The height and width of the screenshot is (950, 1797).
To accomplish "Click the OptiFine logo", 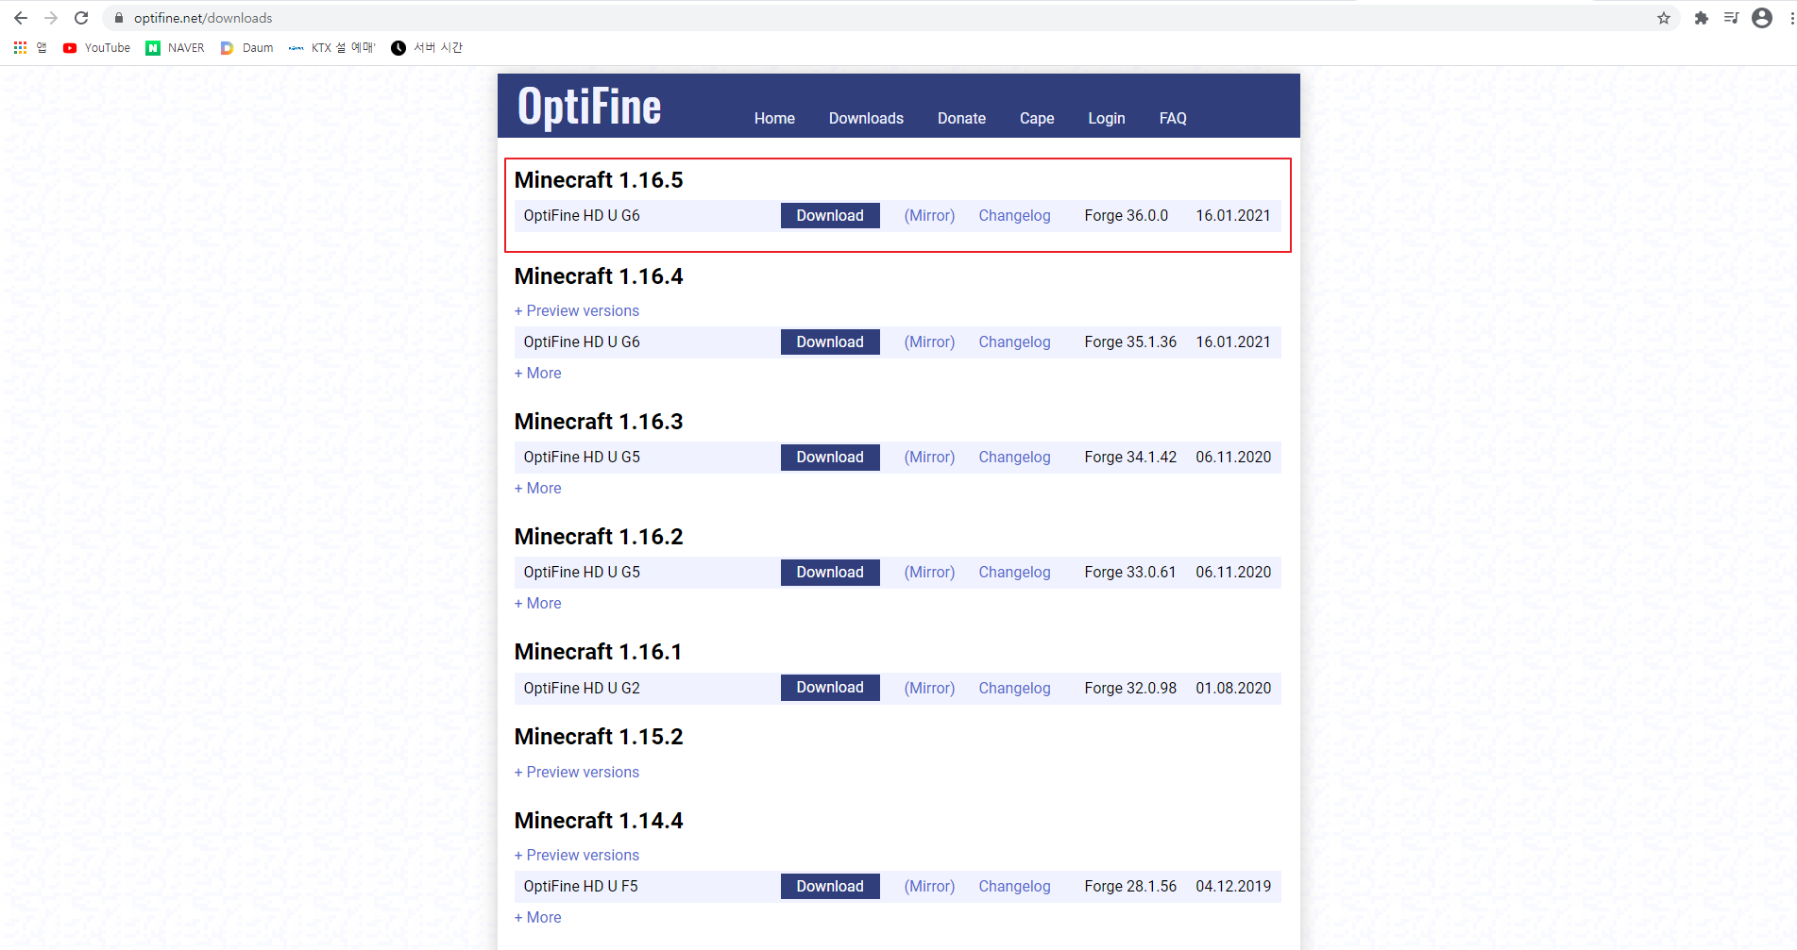I will [x=589, y=107].
